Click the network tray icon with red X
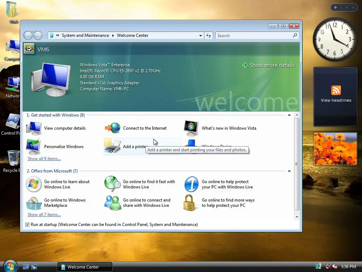The image size is (362, 272). pos(328,266)
